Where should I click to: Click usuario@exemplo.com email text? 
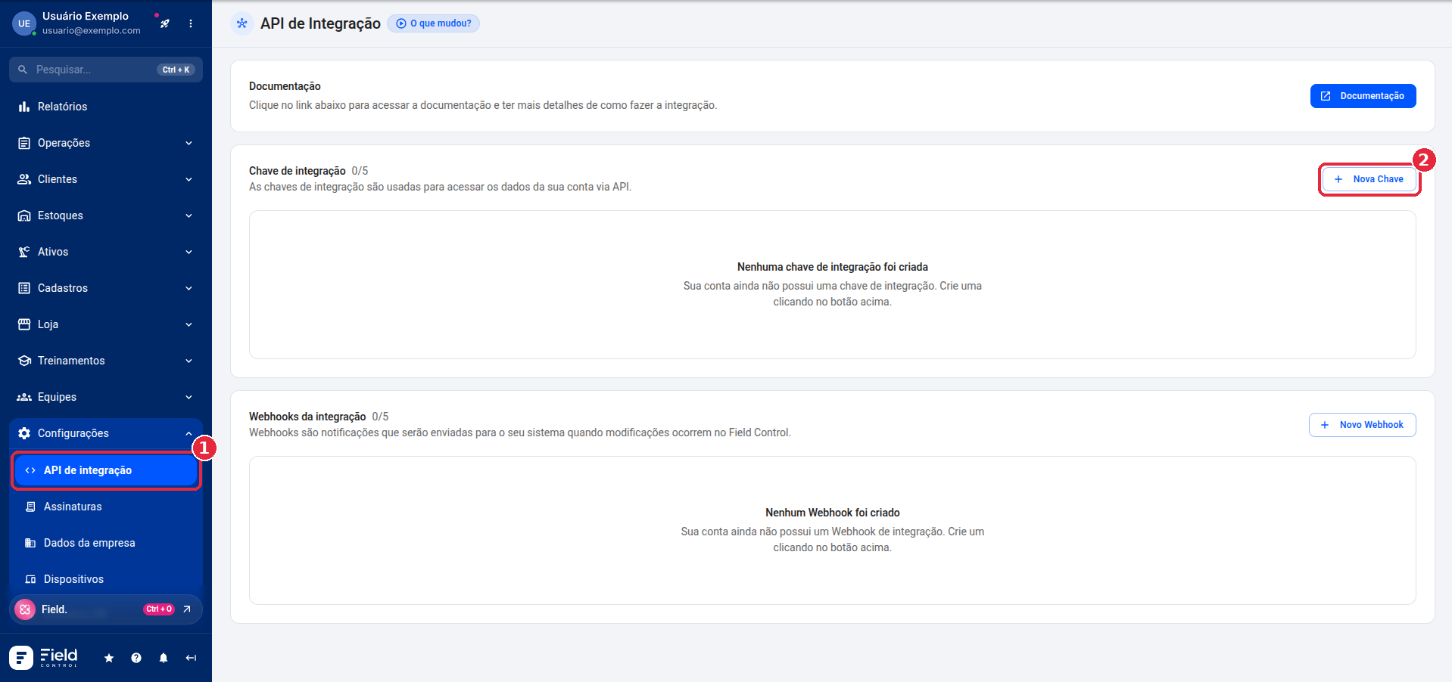[x=92, y=31]
